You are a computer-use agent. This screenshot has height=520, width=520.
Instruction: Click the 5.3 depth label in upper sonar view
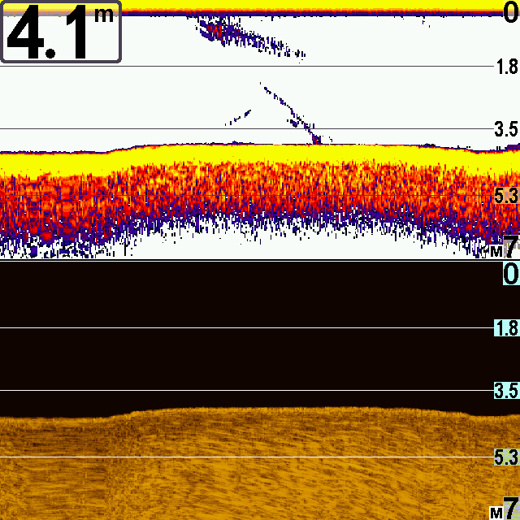506,196
